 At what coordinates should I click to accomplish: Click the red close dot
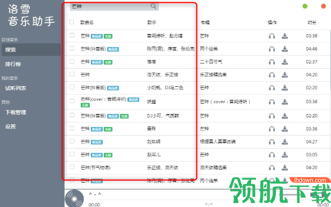323,6
